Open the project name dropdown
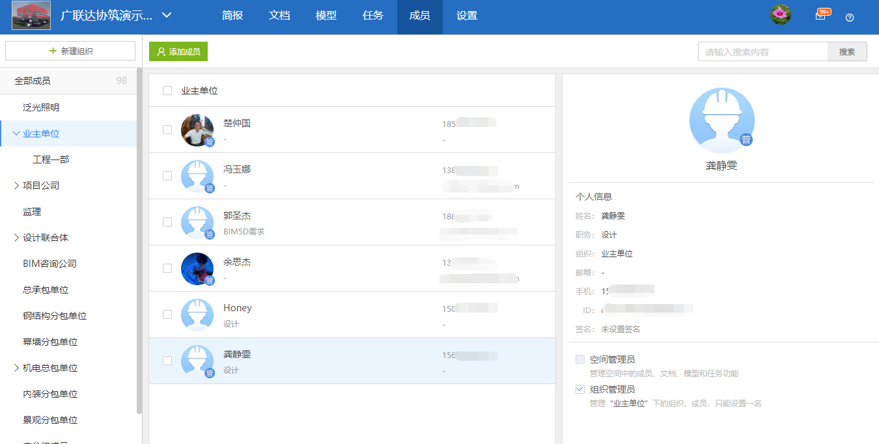The height and width of the screenshot is (444, 879). pyautogui.click(x=167, y=15)
